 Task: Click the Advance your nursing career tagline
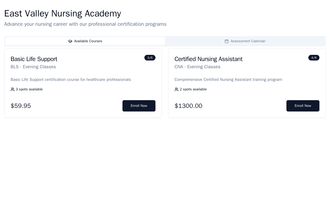click(x=85, y=24)
